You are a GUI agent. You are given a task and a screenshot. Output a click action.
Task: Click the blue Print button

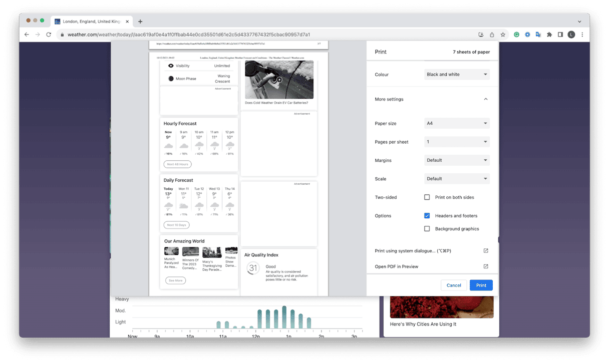[x=480, y=285]
